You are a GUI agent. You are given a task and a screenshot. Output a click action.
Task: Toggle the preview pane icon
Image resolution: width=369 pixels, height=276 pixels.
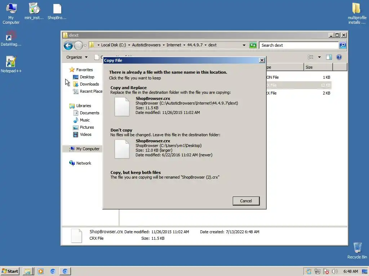coord(329,57)
